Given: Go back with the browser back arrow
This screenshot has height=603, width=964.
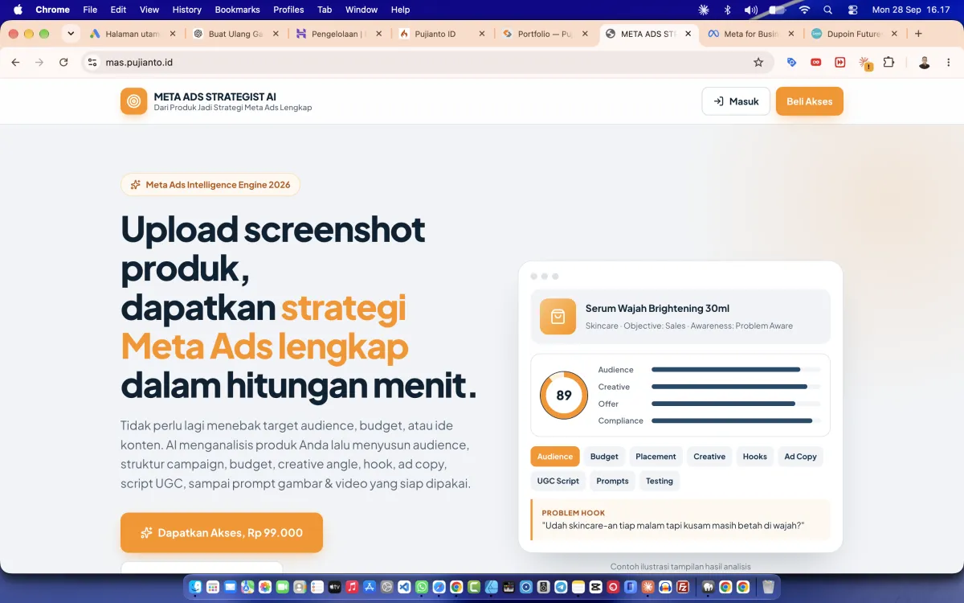Looking at the screenshot, I should pyautogui.click(x=15, y=62).
